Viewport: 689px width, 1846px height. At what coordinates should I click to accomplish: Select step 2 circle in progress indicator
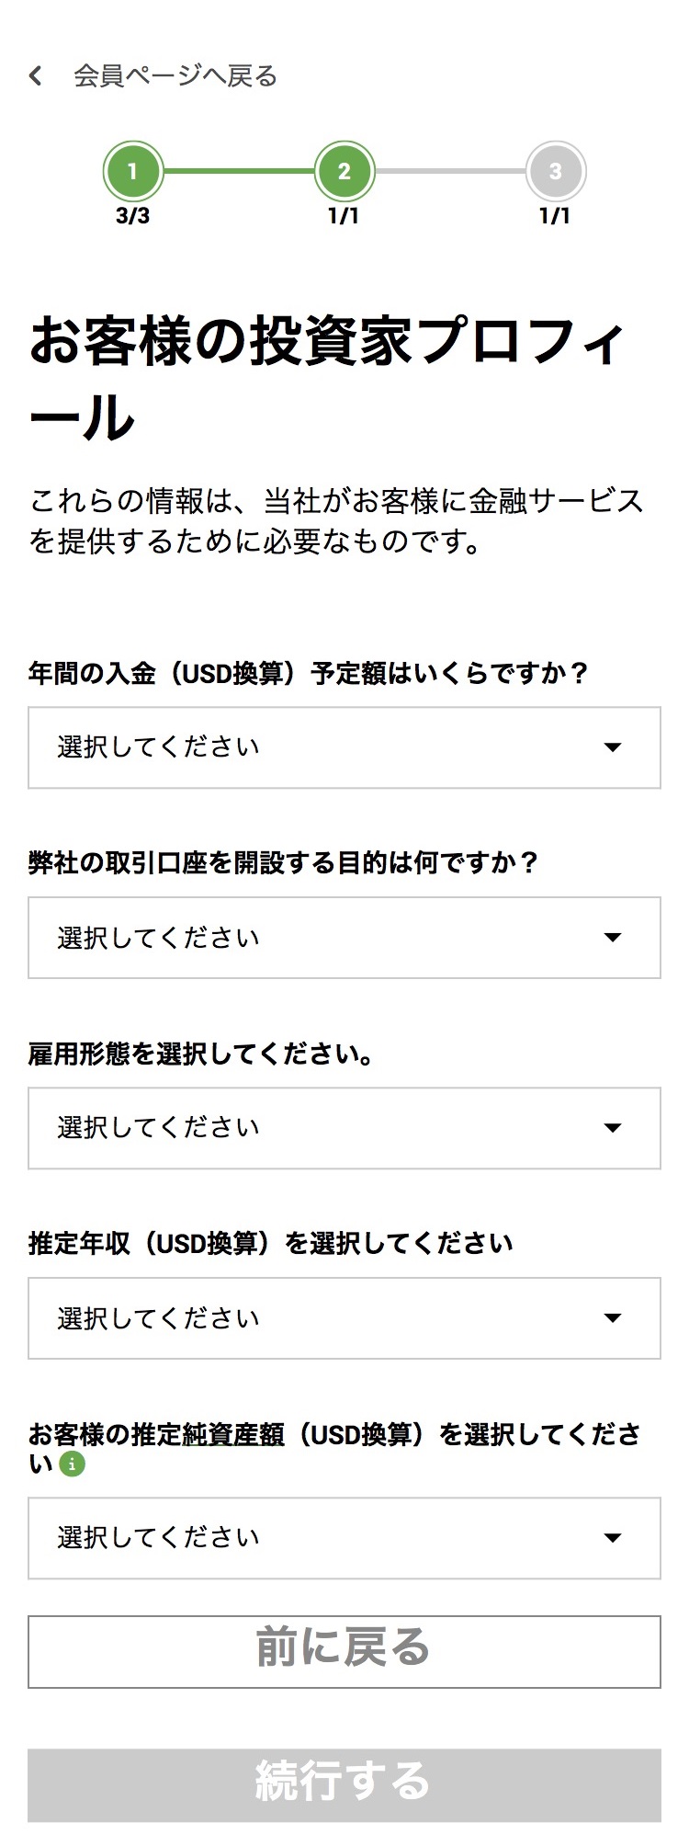point(344,171)
